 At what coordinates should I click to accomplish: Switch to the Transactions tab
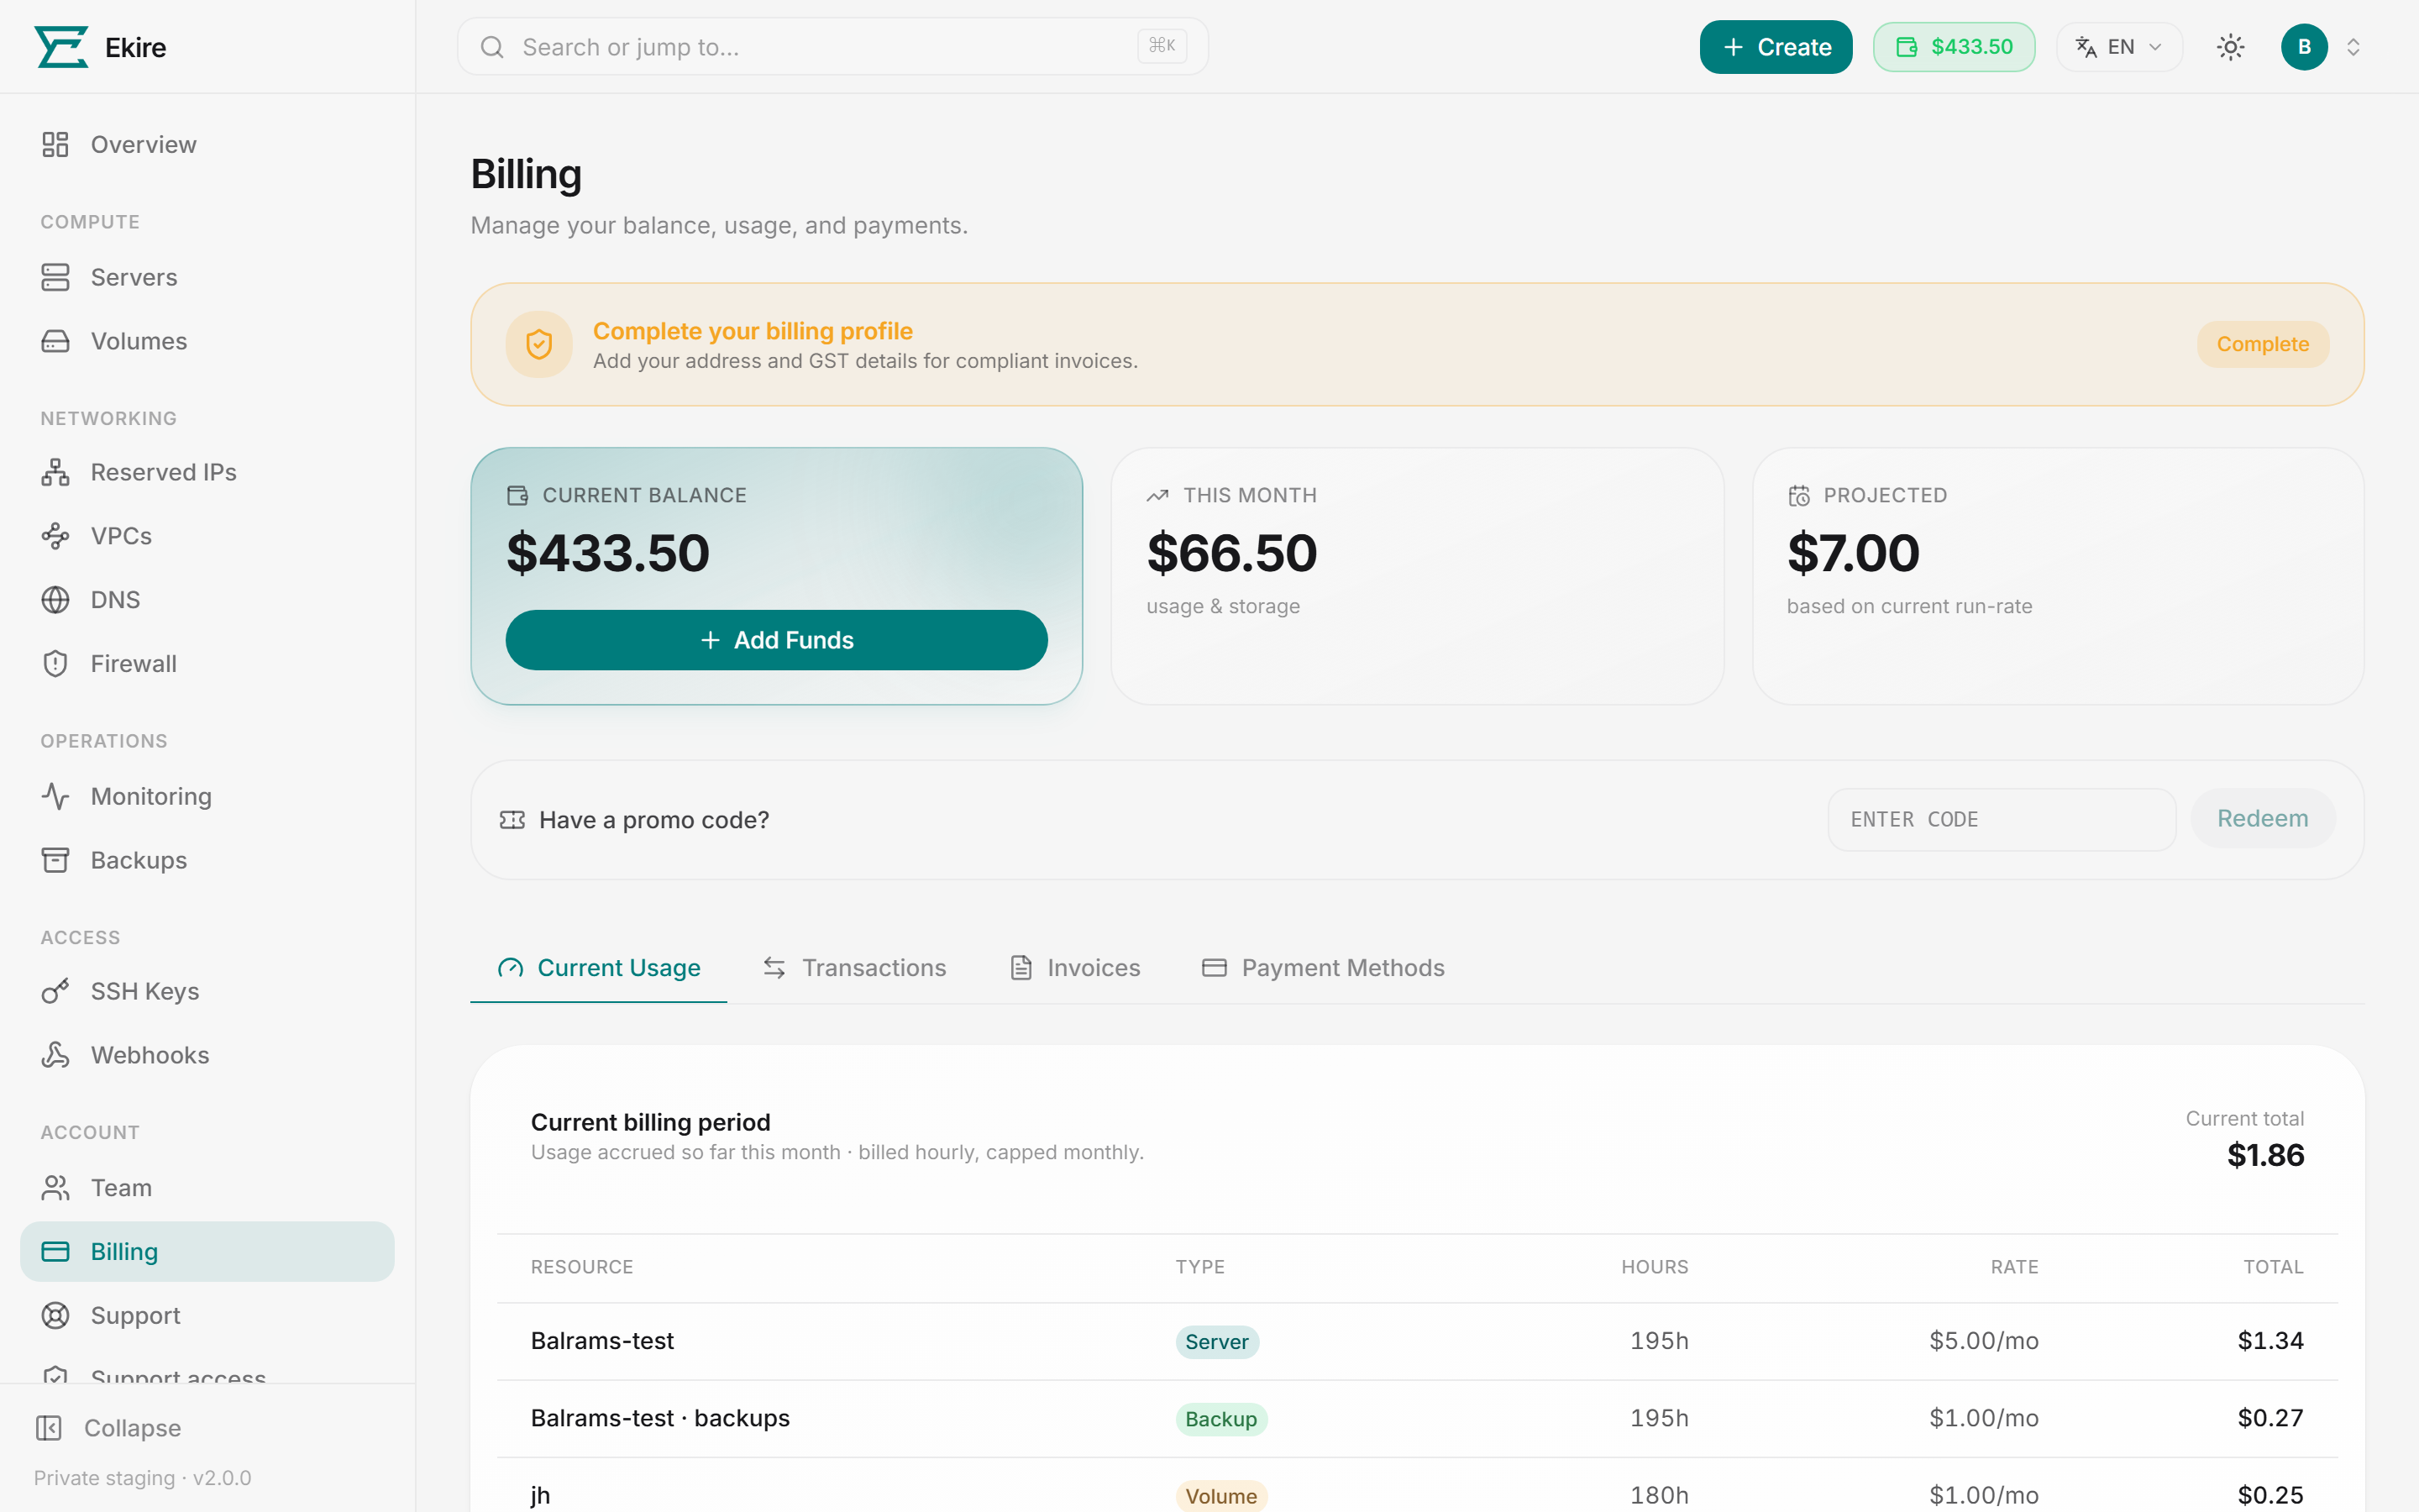[855, 968]
